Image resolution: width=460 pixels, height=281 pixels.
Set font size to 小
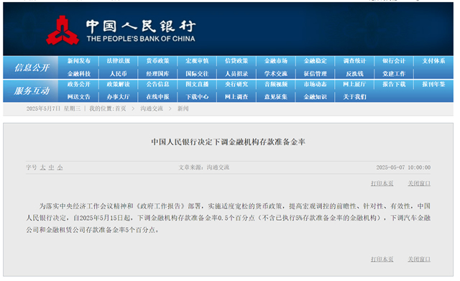pos(60,167)
